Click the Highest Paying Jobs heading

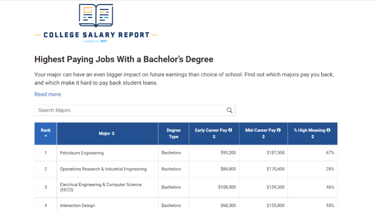tap(124, 59)
